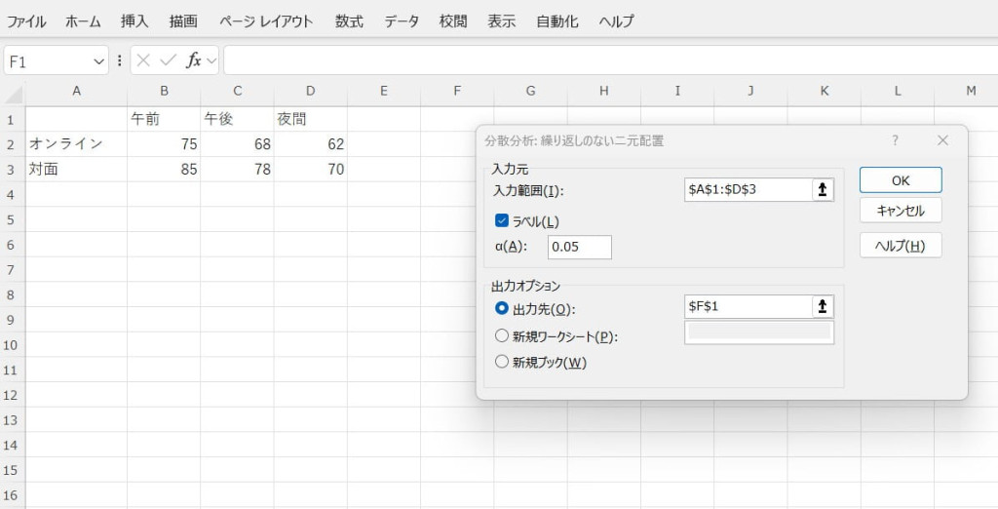Click the formula bar enter checkmark icon
The height and width of the screenshot is (509, 998).
[x=168, y=60]
